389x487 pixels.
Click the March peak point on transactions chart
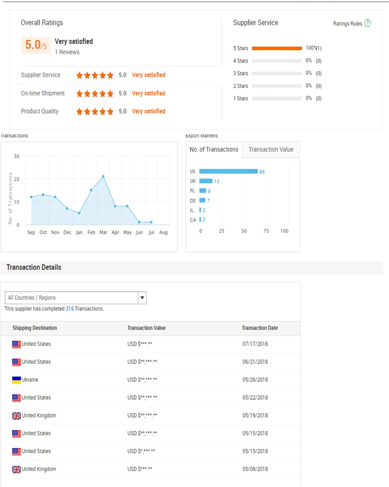point(103,176)
